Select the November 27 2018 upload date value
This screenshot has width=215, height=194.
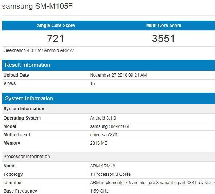click(118, 75)
